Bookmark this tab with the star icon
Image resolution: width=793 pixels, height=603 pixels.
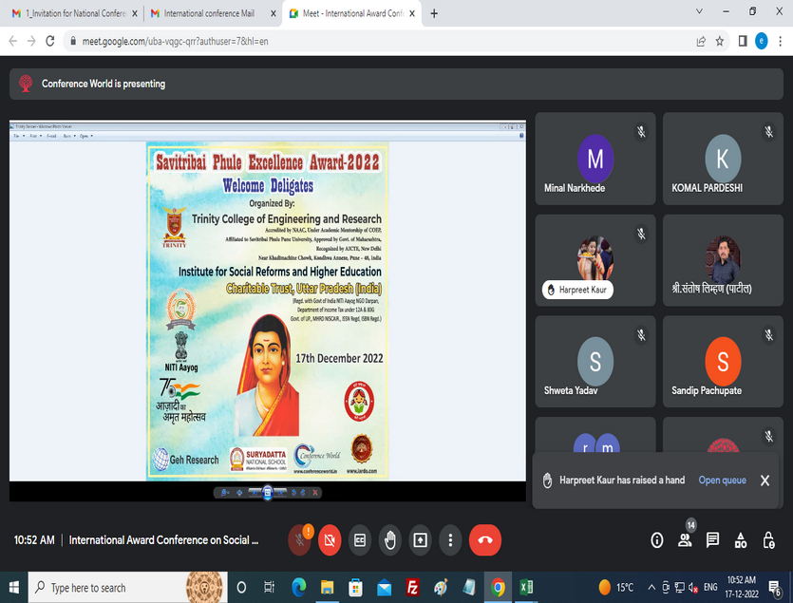720,41
